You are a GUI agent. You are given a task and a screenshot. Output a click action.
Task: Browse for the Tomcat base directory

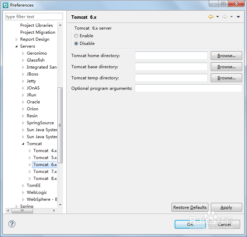pos(226,67)
